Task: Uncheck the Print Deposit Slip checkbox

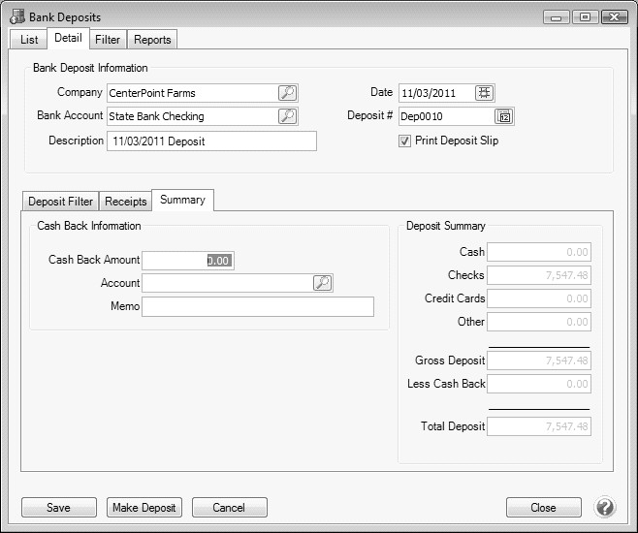Action: pyautogui.click(x=405, y=141)
